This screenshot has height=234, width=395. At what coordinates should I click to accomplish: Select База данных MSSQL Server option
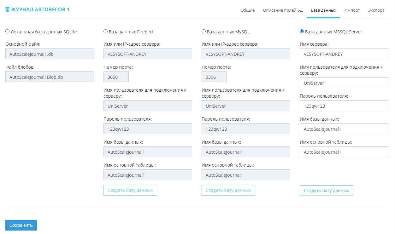[302, 31]
